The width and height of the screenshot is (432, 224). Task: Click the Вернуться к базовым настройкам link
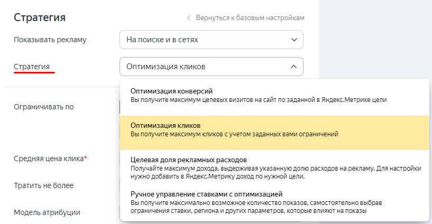250,18
